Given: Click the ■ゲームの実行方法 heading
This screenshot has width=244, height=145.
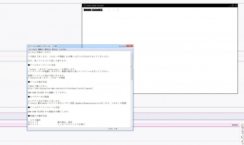Looking at the screenshot, I should (x=37, y=82).
